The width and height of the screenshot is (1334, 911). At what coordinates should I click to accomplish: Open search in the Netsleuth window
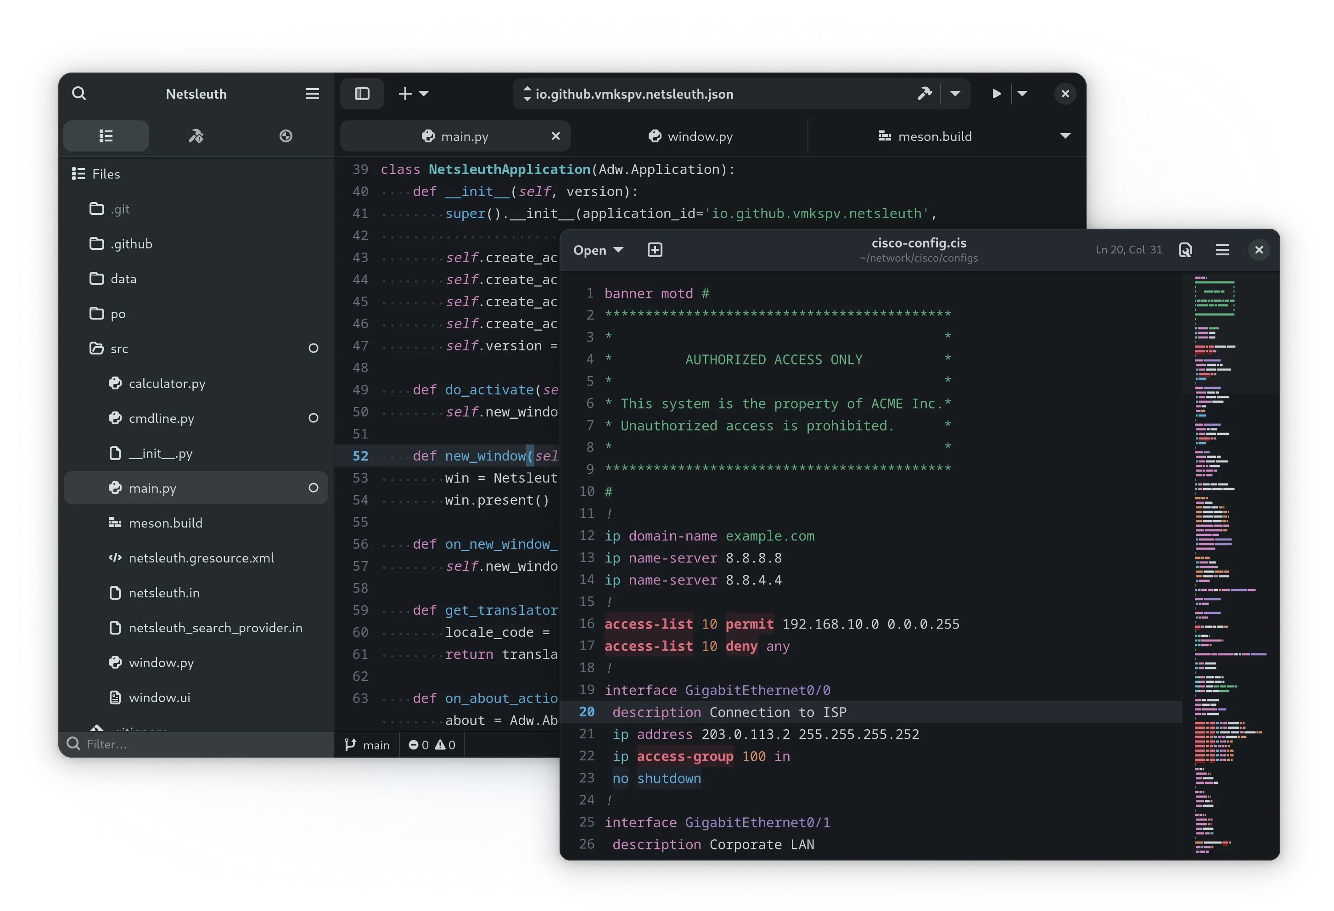coord(79,94)
